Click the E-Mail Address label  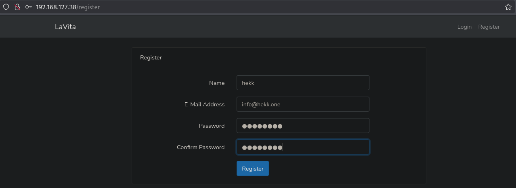(204, 104)
